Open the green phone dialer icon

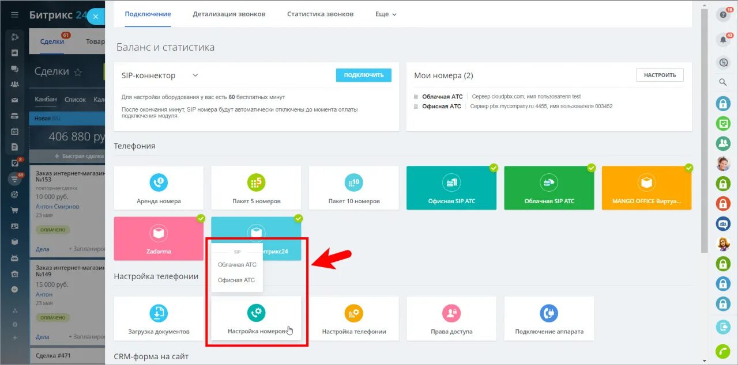(723, 351)
